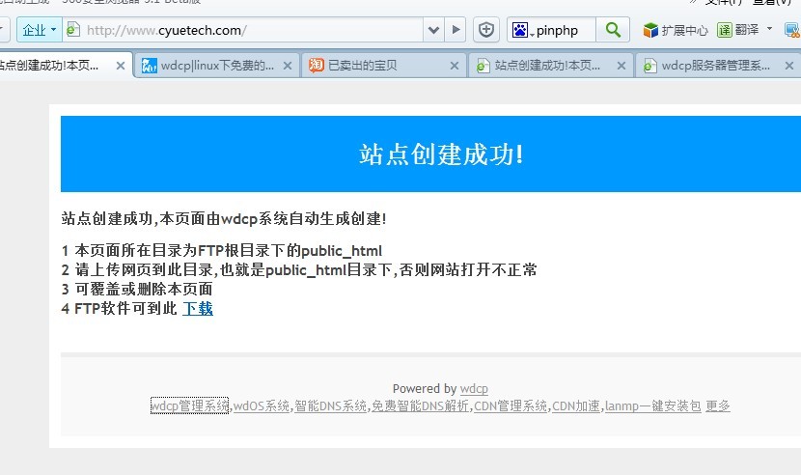Open the wdcp管理系统 footer link

[189, 406]
